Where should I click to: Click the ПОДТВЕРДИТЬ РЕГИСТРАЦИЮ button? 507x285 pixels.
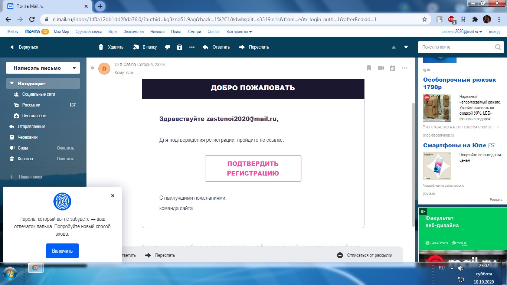pyautogui.click(x=253, y=168)
